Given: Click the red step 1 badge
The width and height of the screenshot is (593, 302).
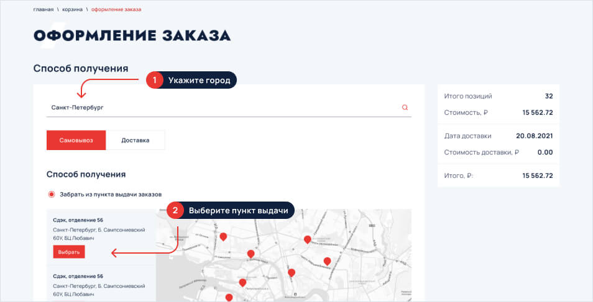Looking at the screenshot, I should click(154, 80).
